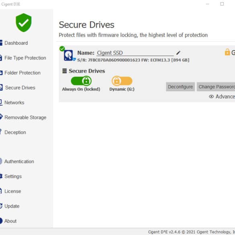Click the Deception sidebar icon

point(1,132)
